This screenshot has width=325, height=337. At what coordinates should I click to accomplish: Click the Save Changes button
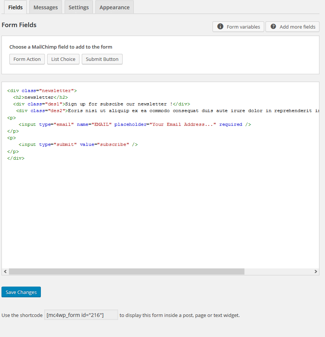[21, 292]
